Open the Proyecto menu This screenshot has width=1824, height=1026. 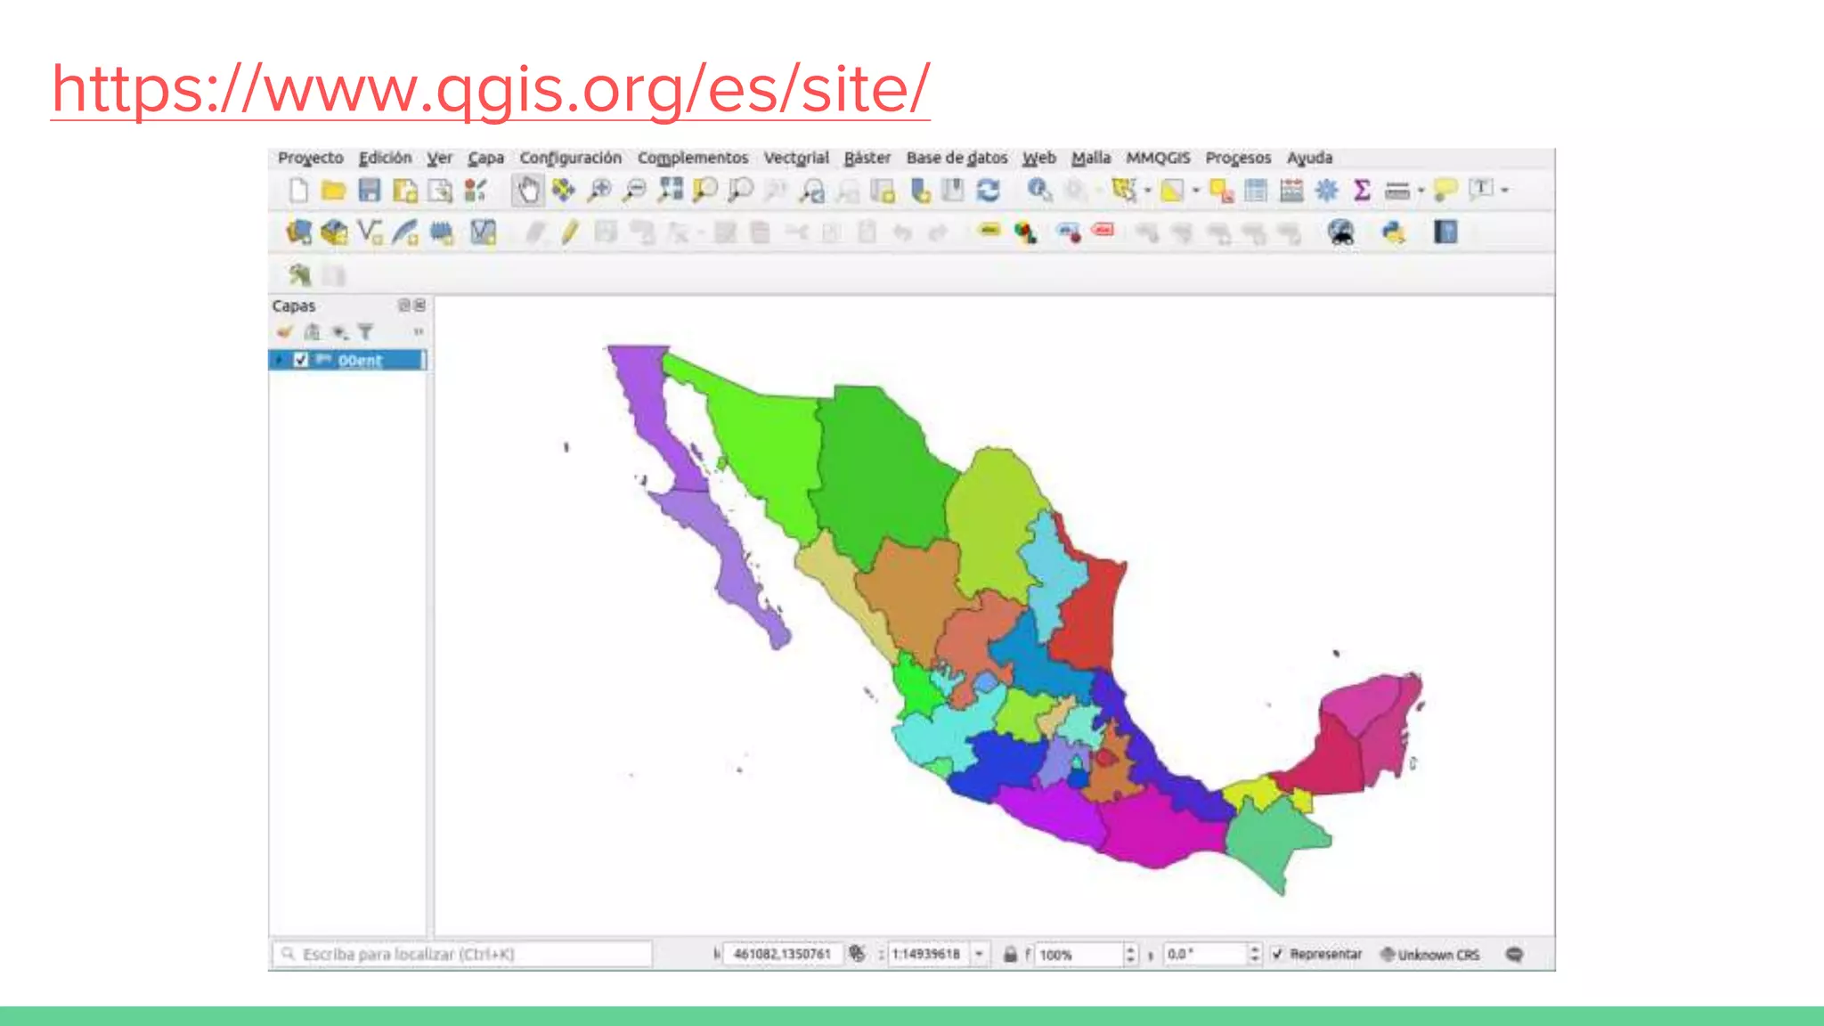(310, 158)
